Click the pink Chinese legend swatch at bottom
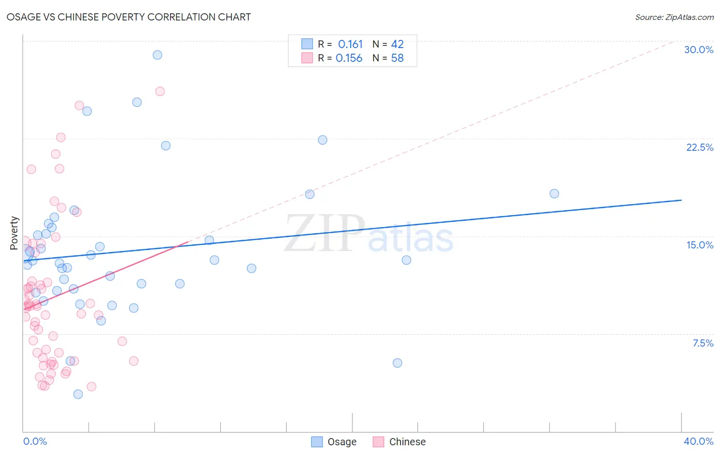The height and width of the screenshot is (456, 720). pos(378,442)
